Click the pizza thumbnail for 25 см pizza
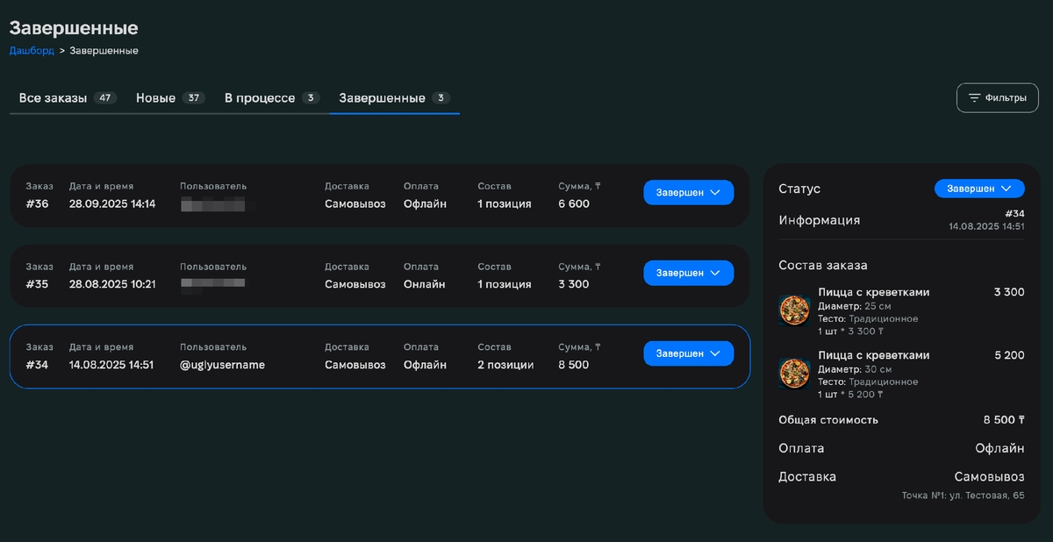Screen dimensions: 1053x542 click(x=793, y=310)
